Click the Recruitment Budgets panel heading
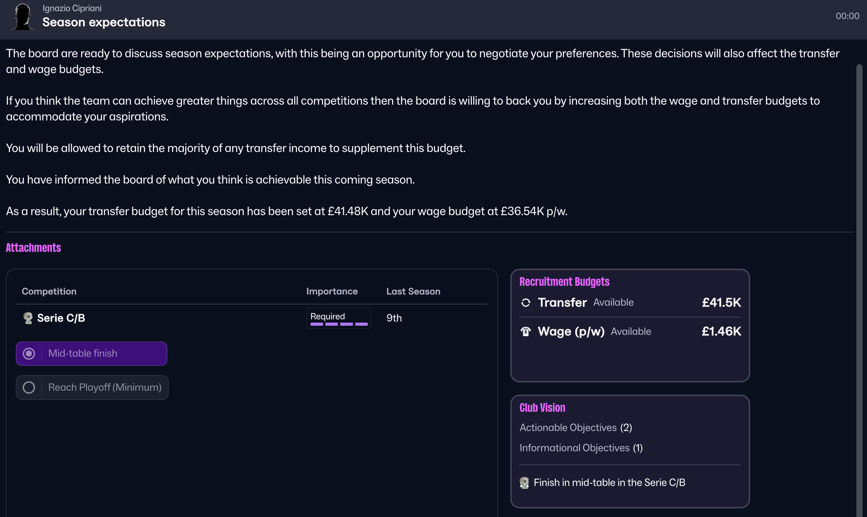The height and width of the screenshot is (517, 867). click(564, 282)
